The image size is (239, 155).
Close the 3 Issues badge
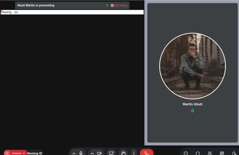point(24,153)
